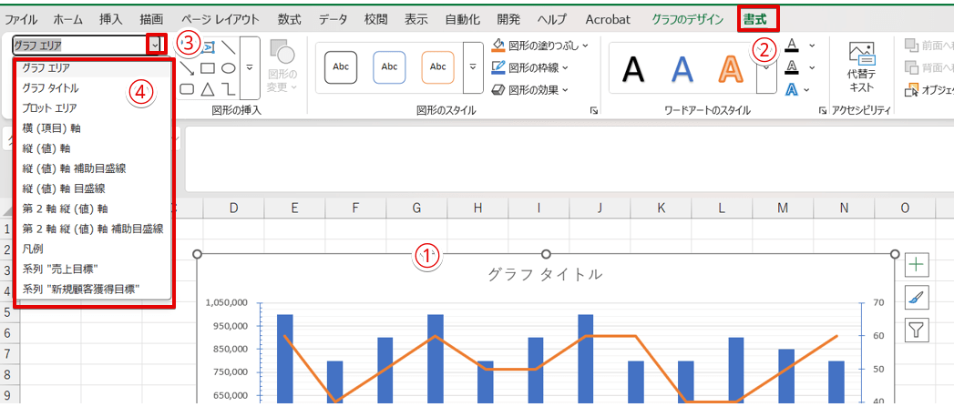Open the データ ribbon tab

(x=333, y=19)
